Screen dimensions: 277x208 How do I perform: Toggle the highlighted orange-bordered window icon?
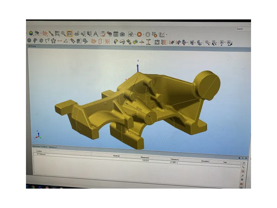[x=69, y=34]
